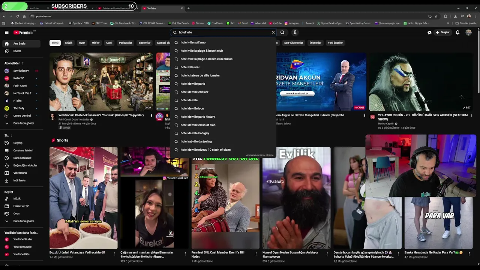This screenshot has width=480, height=270.
Task: Click the magnifier search button
Action: (282, 33)
